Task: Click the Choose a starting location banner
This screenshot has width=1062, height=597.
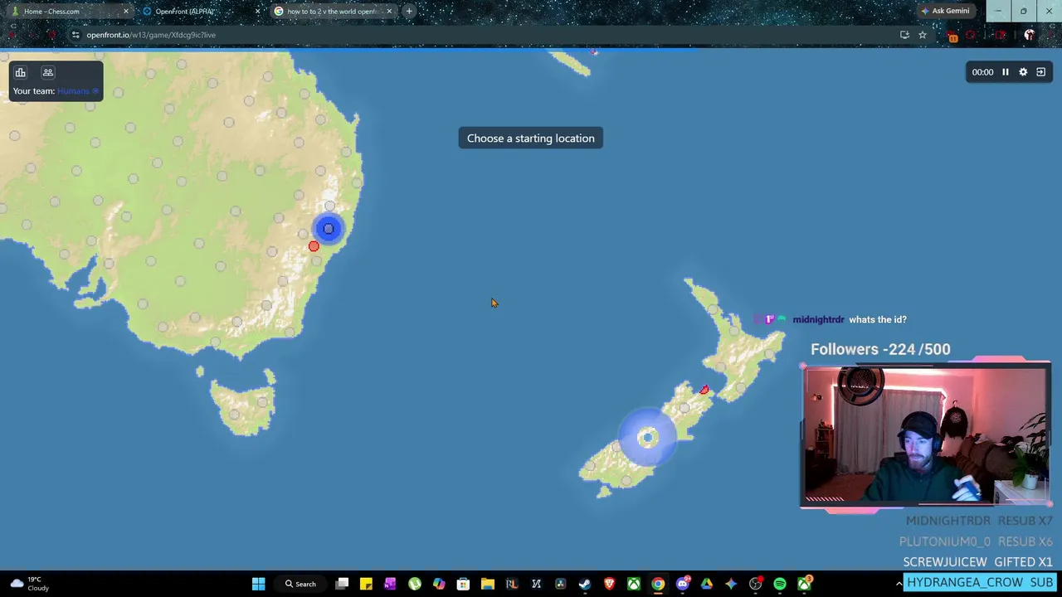Action: tap(531, 138)
